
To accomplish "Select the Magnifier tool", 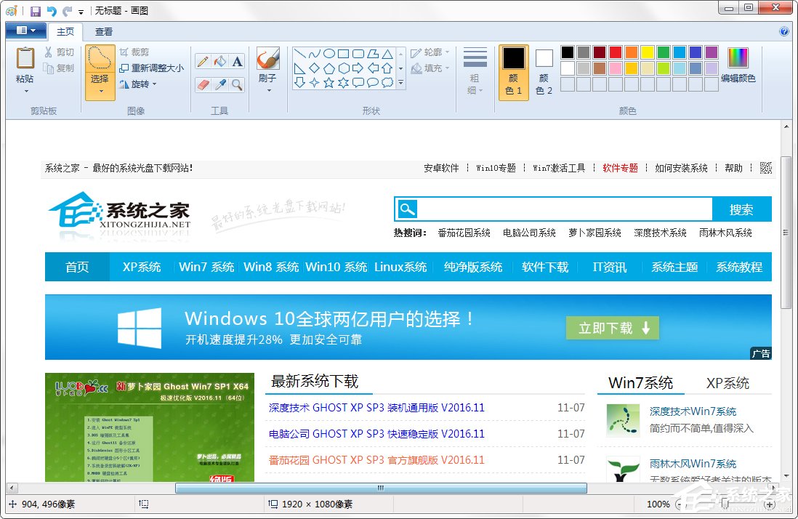I will pos(238,83).
